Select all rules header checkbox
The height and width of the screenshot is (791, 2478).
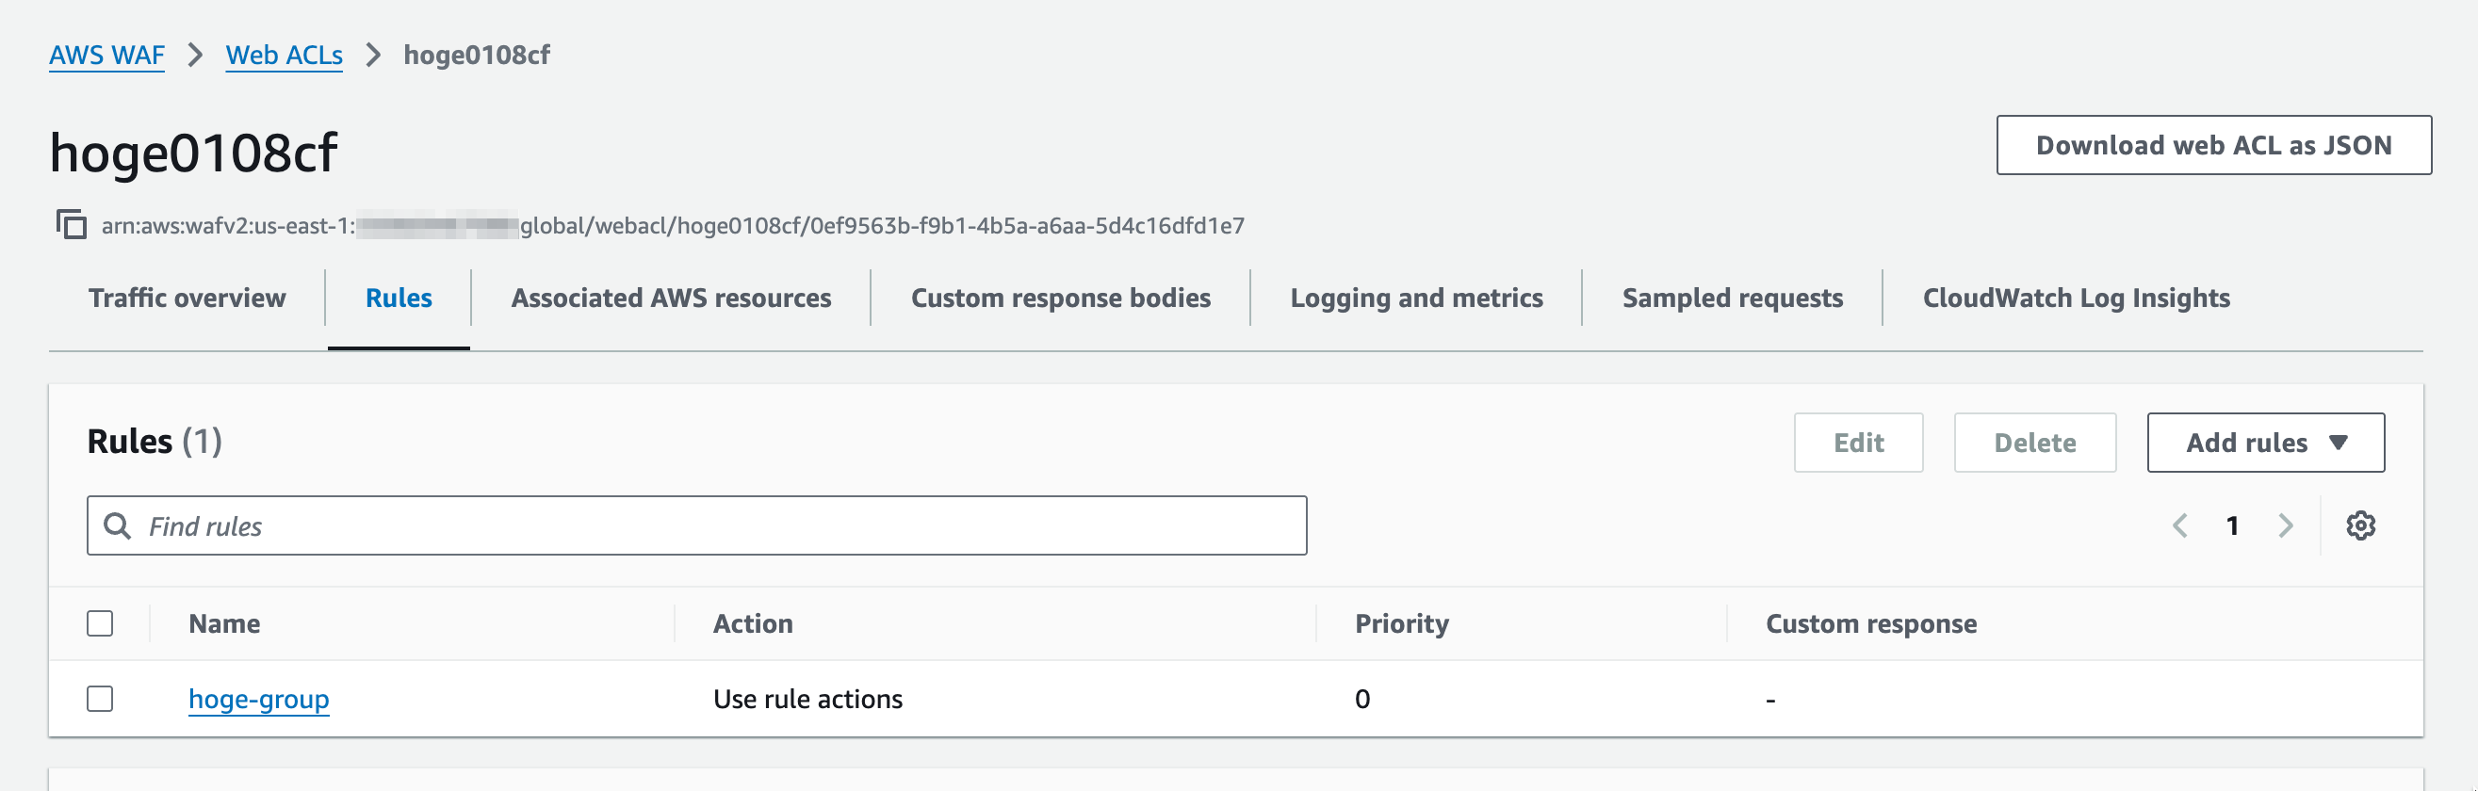coord(100,623)
